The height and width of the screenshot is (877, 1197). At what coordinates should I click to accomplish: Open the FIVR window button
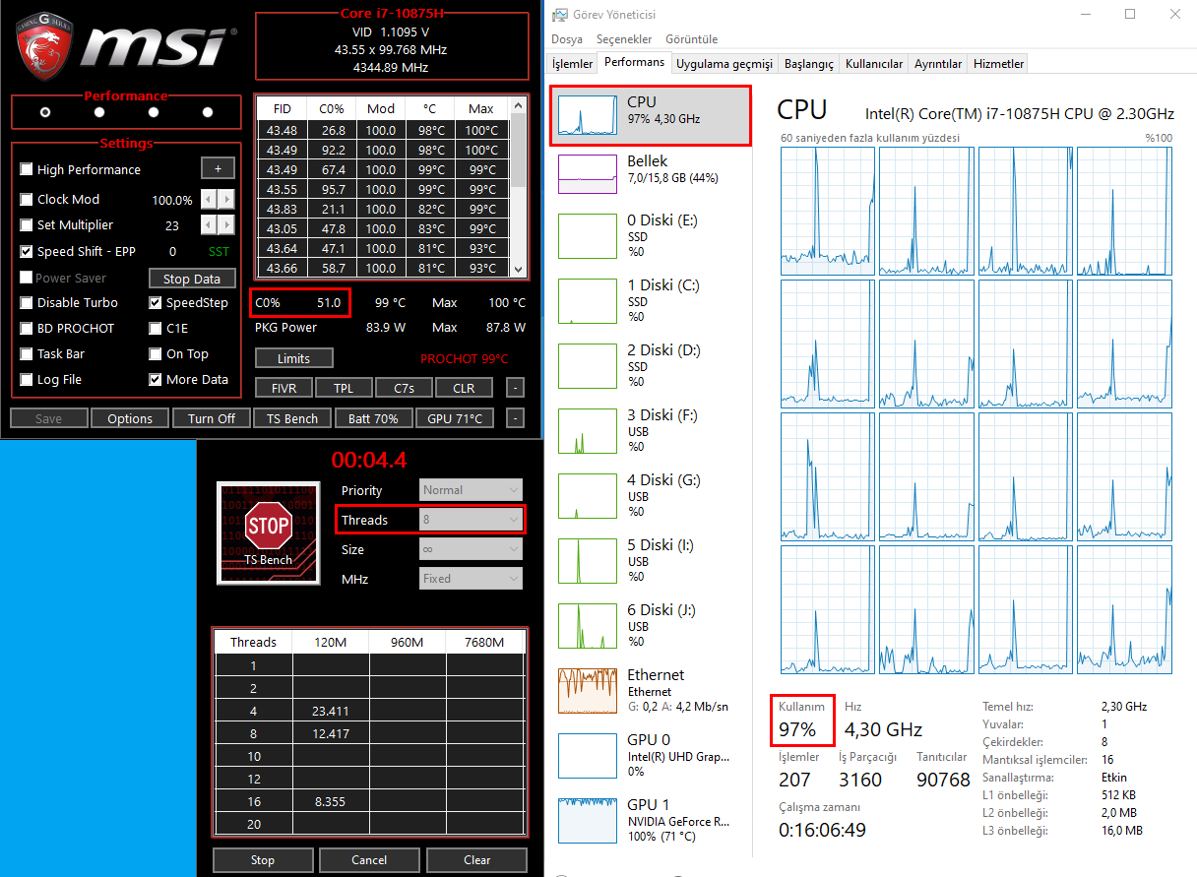pyautogui.click(x=284, y=388)
